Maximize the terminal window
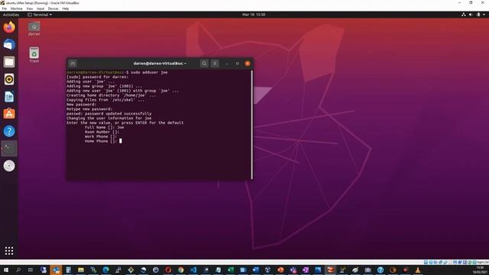This screenshot has height=275, width=489. click(238, 63)
